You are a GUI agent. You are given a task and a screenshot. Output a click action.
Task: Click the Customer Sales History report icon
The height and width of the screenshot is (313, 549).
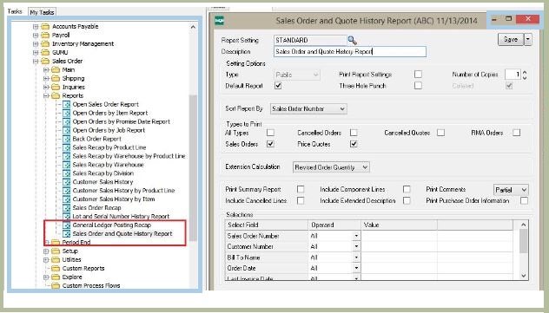coord(67,182)
